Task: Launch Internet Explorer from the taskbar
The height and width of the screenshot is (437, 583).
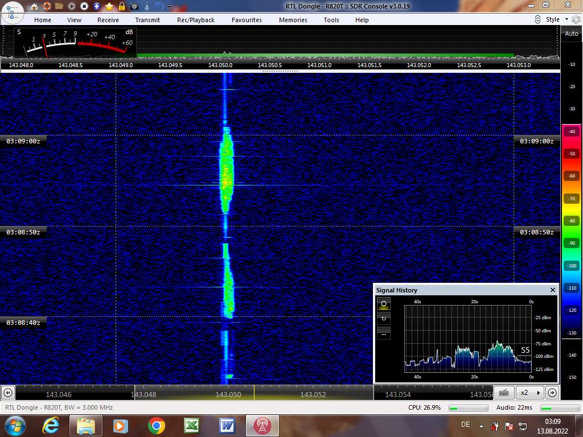Action: pyautogui.click(x=51, y=426)
